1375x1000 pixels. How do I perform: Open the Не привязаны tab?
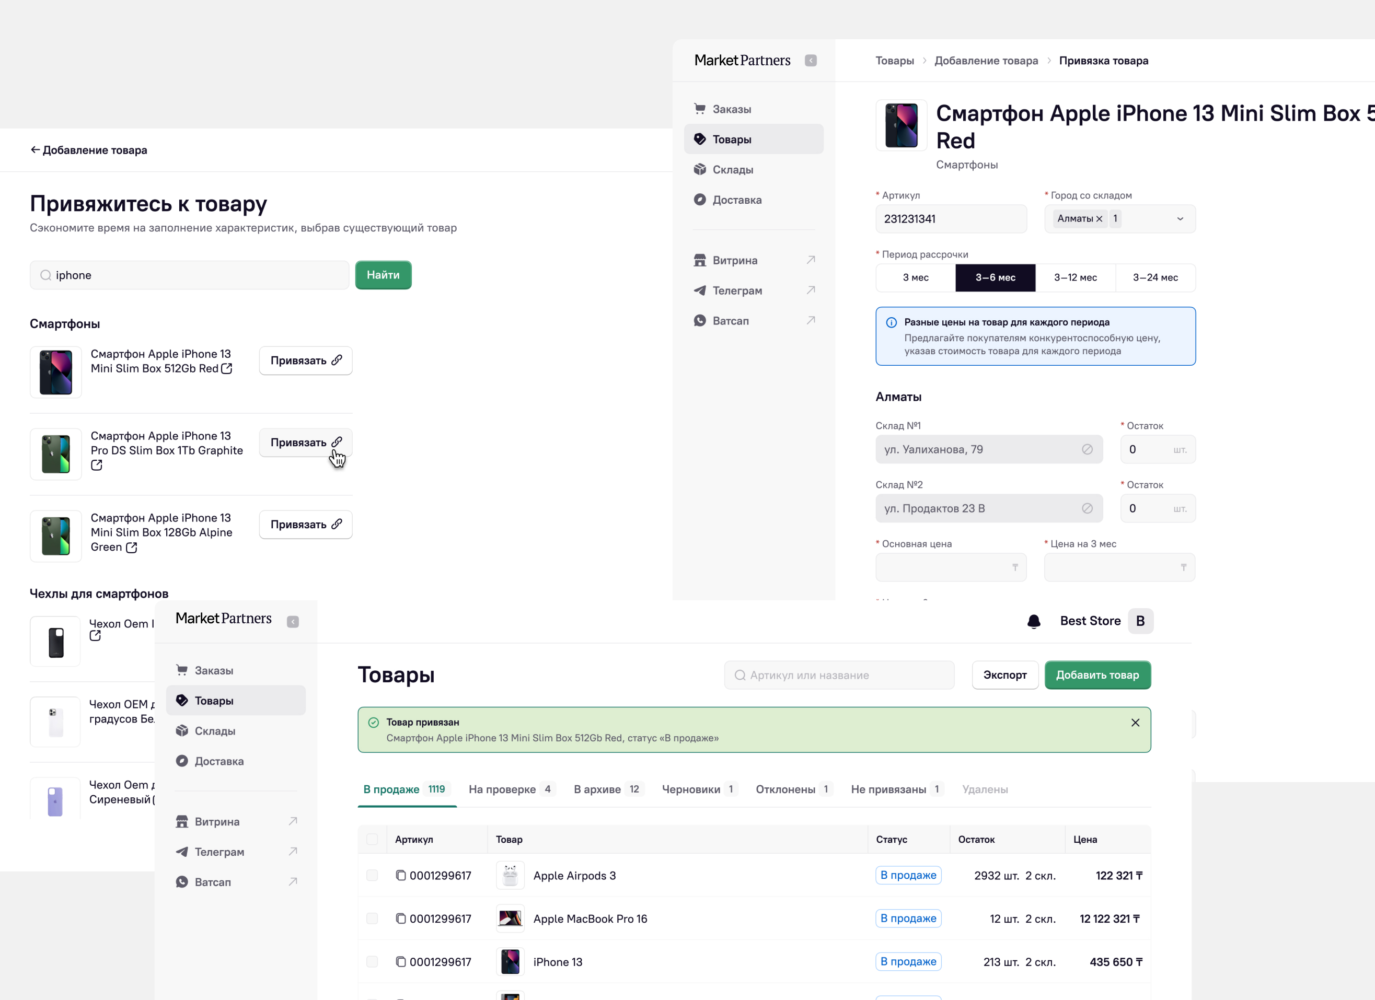[897, 789]
